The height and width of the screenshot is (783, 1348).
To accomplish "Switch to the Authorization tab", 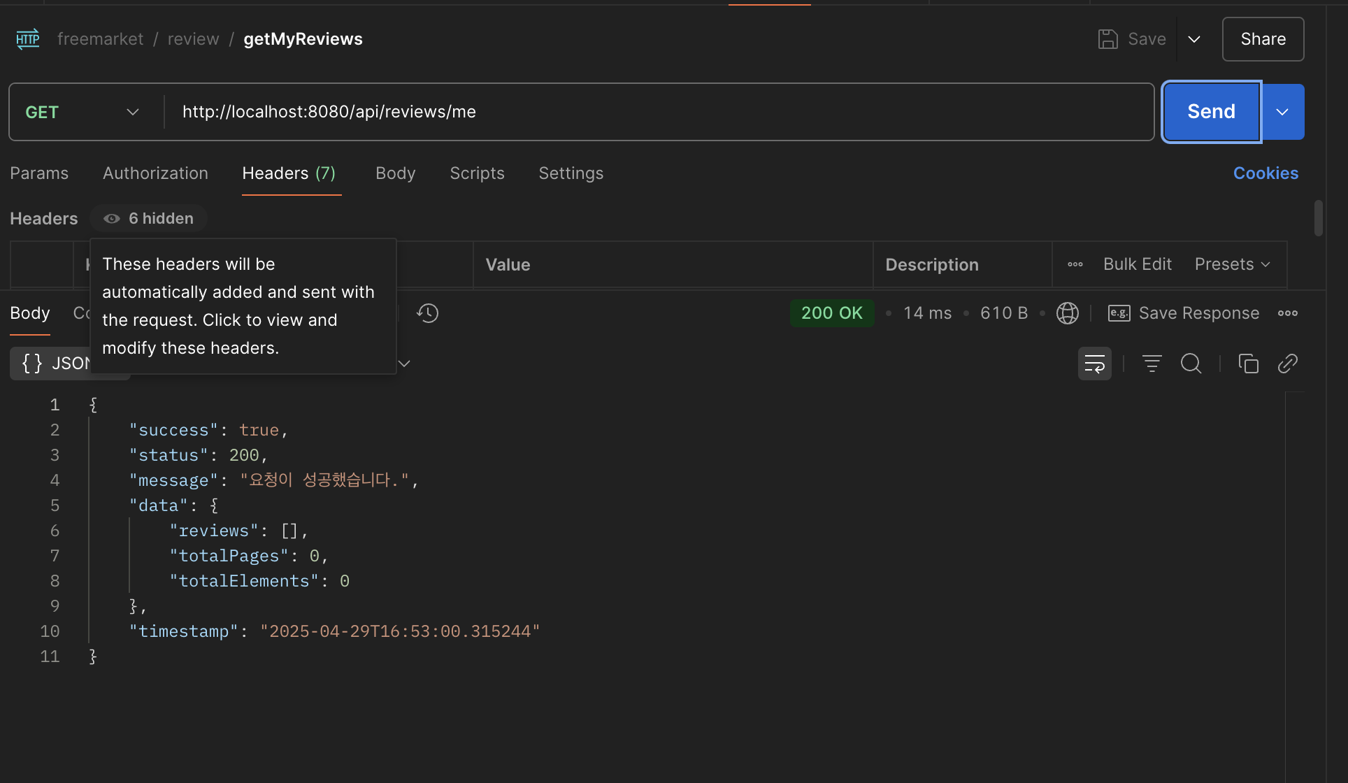I will click(155, 173).
